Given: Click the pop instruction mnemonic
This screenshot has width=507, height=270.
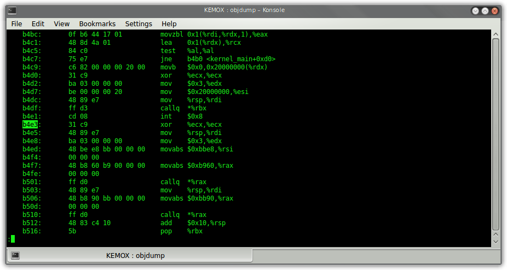Looking at the screenshot, I should pos(166,231).
